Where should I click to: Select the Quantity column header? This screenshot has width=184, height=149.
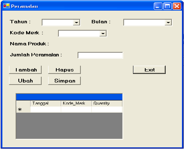click(x=107, y=103)
